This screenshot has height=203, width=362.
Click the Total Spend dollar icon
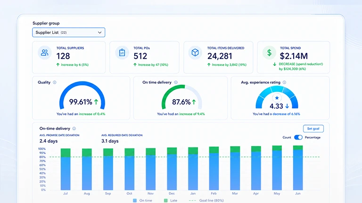269,53
